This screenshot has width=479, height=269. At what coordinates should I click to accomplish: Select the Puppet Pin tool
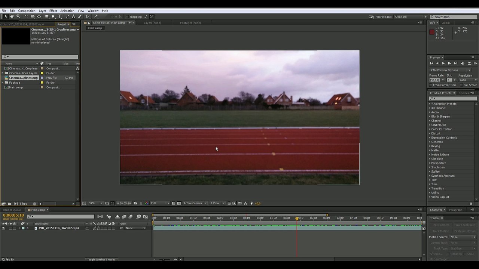pyautogui.click(x=96, y=16)
